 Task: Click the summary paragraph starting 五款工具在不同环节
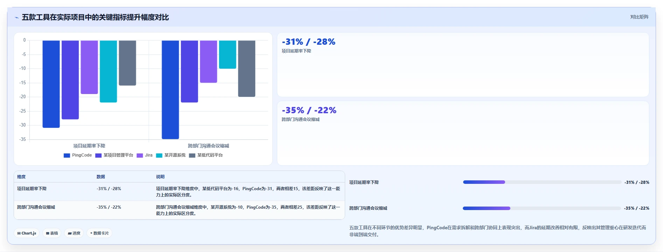point(498,231)
